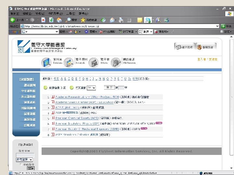
Task: Click the go-to-page button next to the page number box
Action: tap(110, 87)
